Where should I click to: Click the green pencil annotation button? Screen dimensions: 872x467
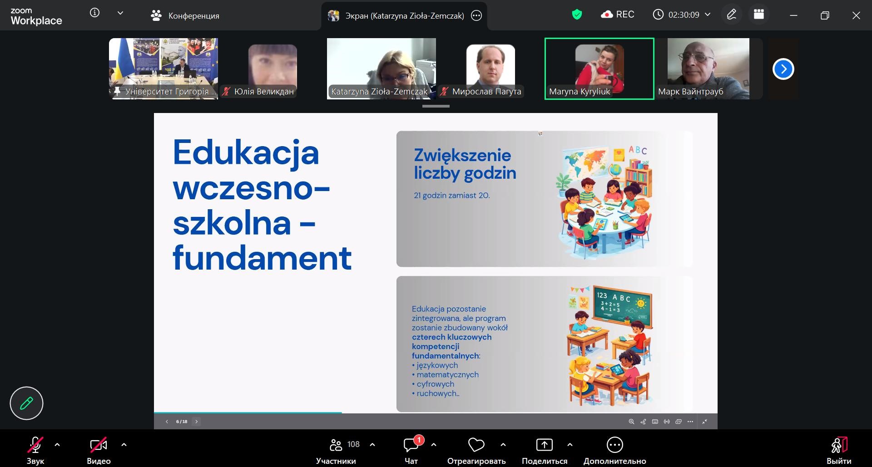point(26,403)
